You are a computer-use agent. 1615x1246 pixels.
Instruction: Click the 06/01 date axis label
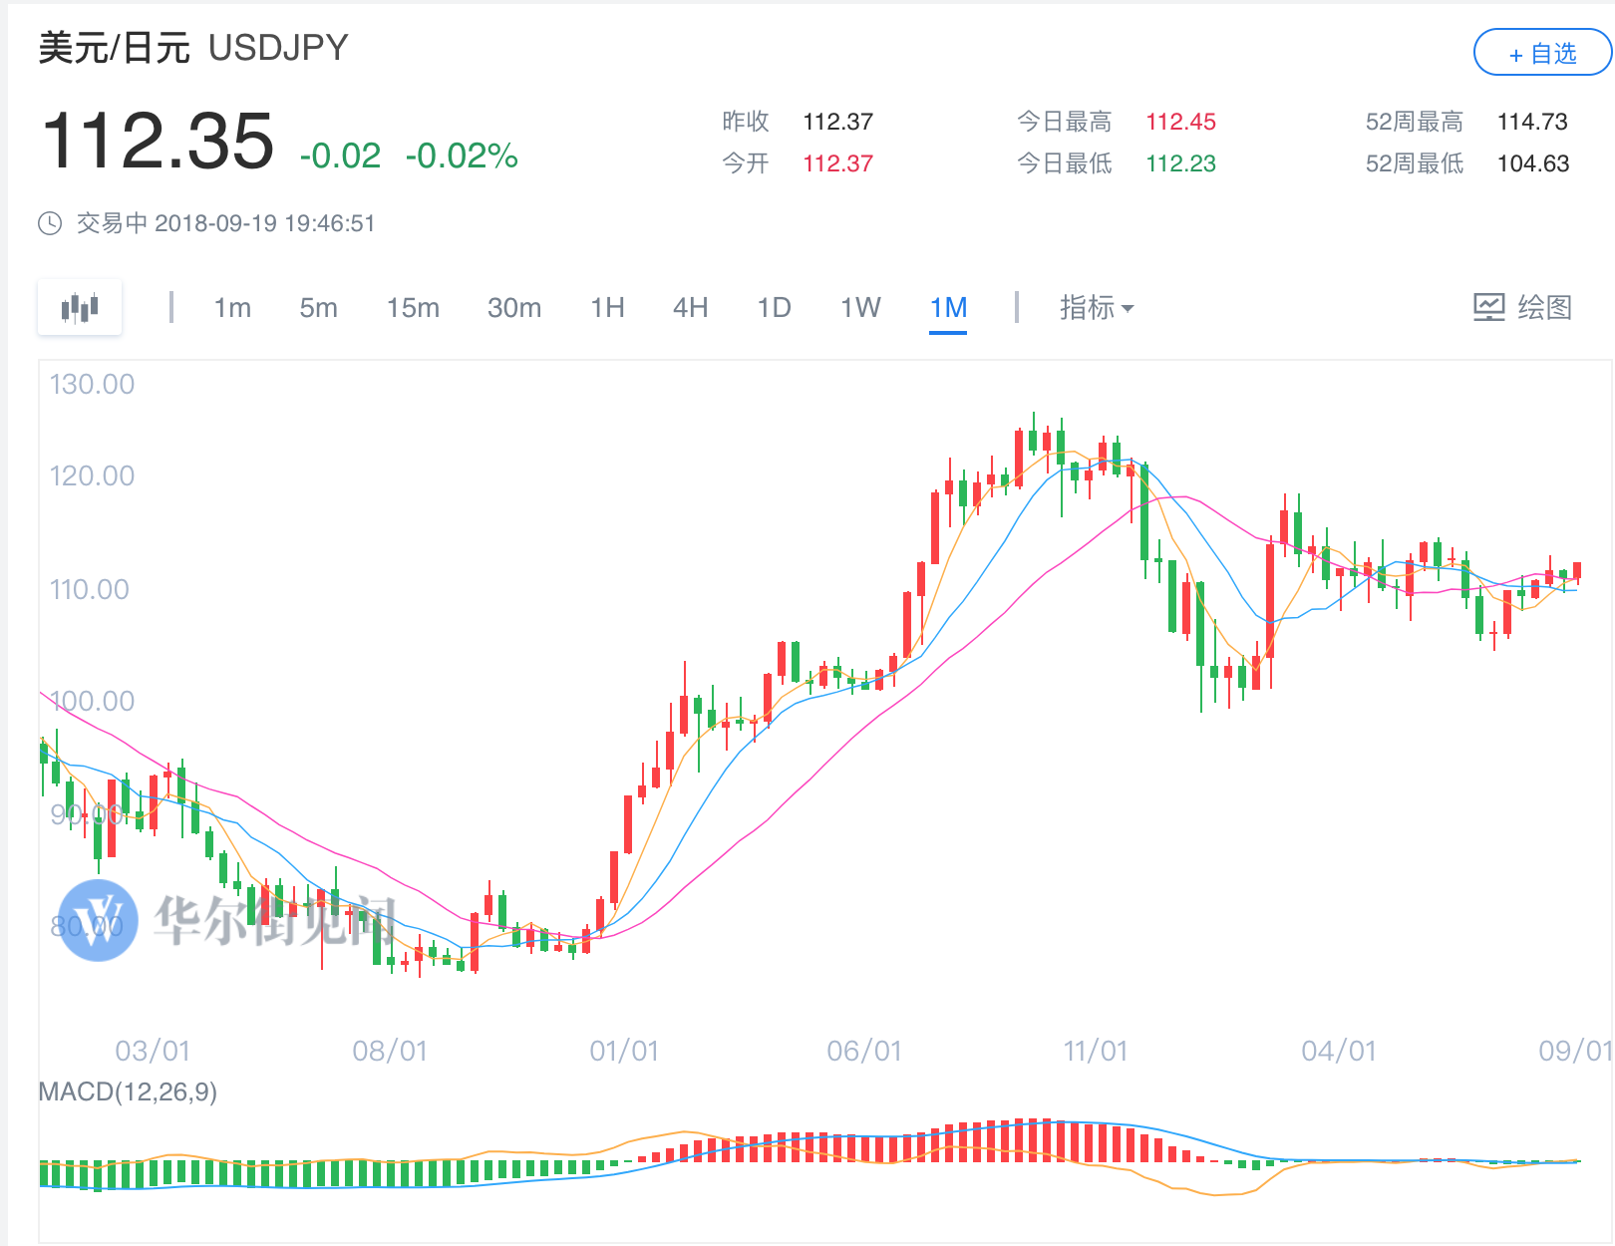click(x=863, y=1051)
